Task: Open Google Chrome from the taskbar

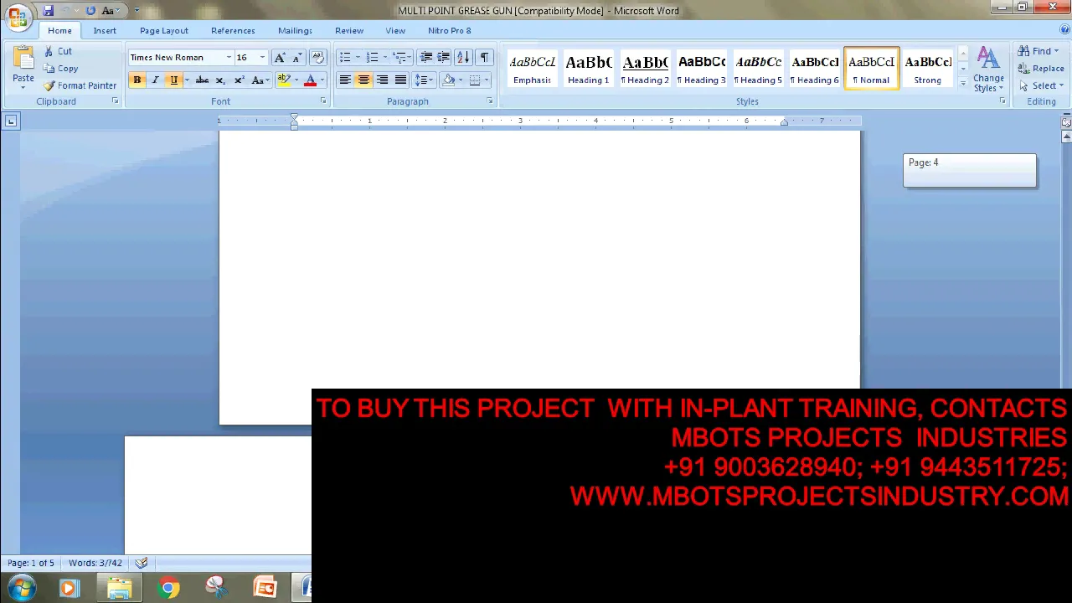Action: pyautogui.click(x=168, y=588)
